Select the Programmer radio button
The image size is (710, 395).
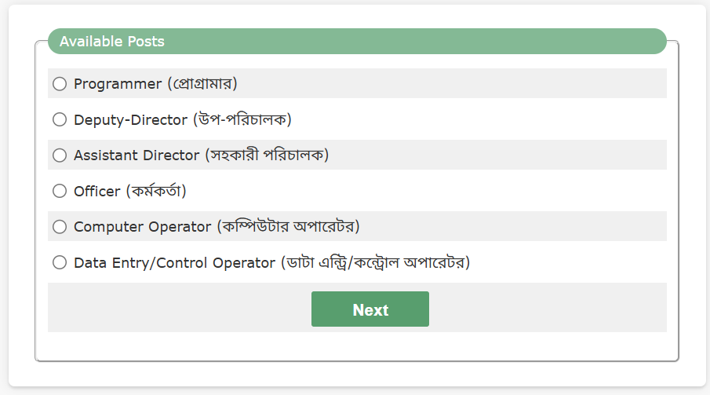click(x=60, y=84)
